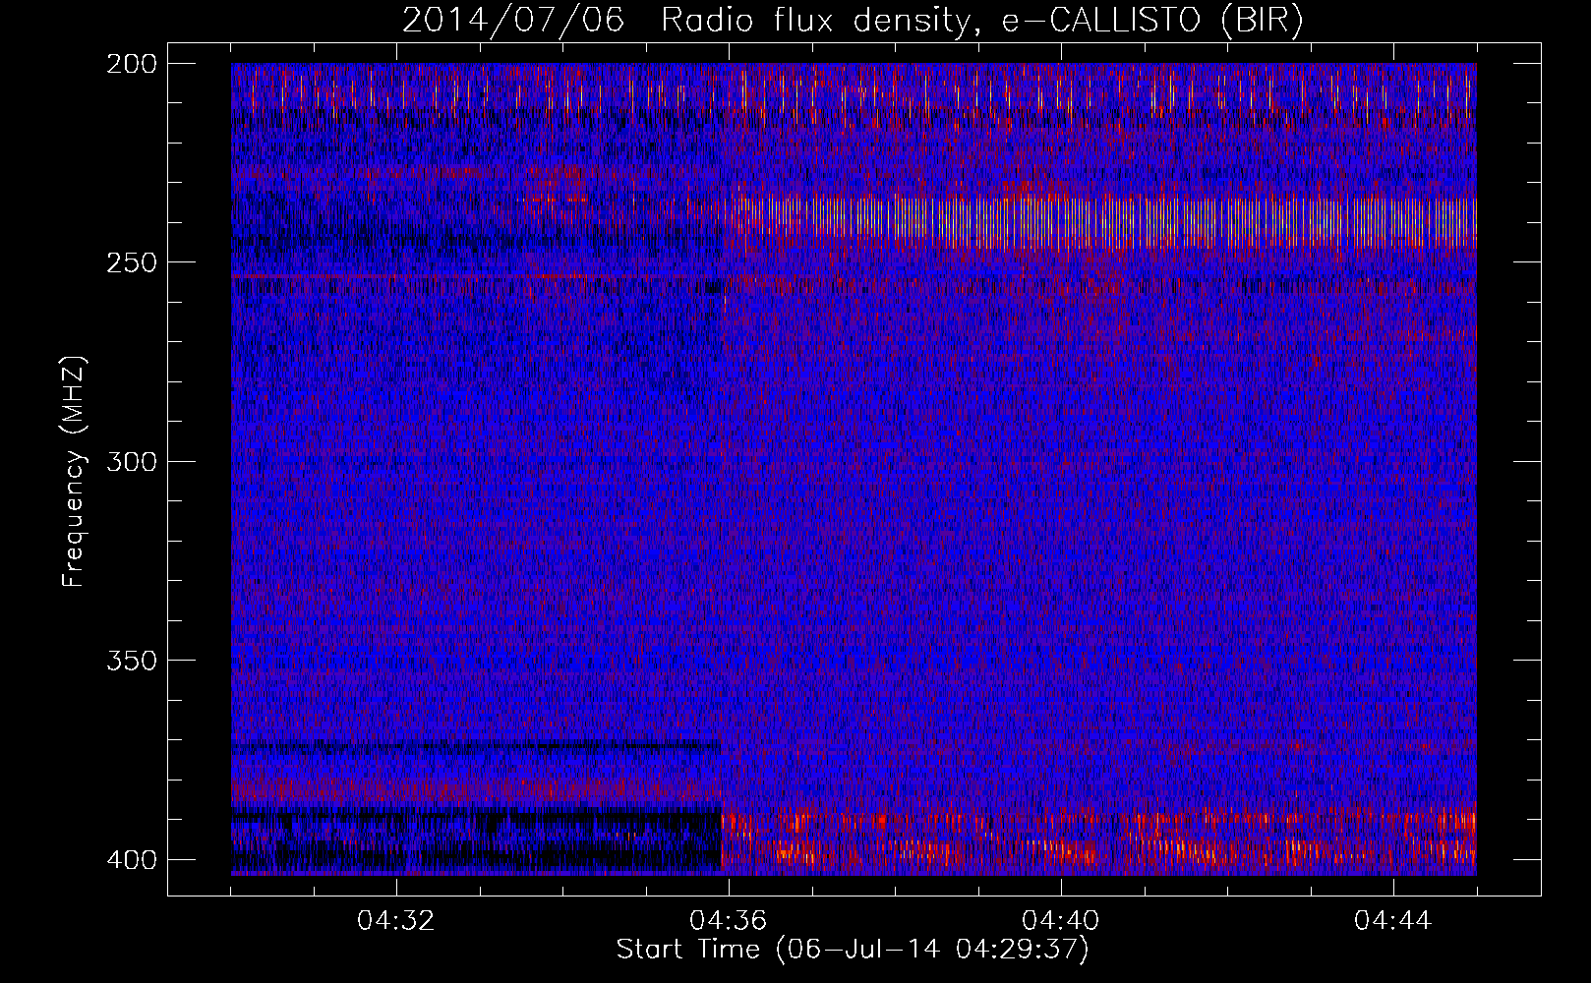The width and height of the screenshot is (1591, 983).
Task: Click the 04:44 time tick label
Action: [x=1393, y=921]
